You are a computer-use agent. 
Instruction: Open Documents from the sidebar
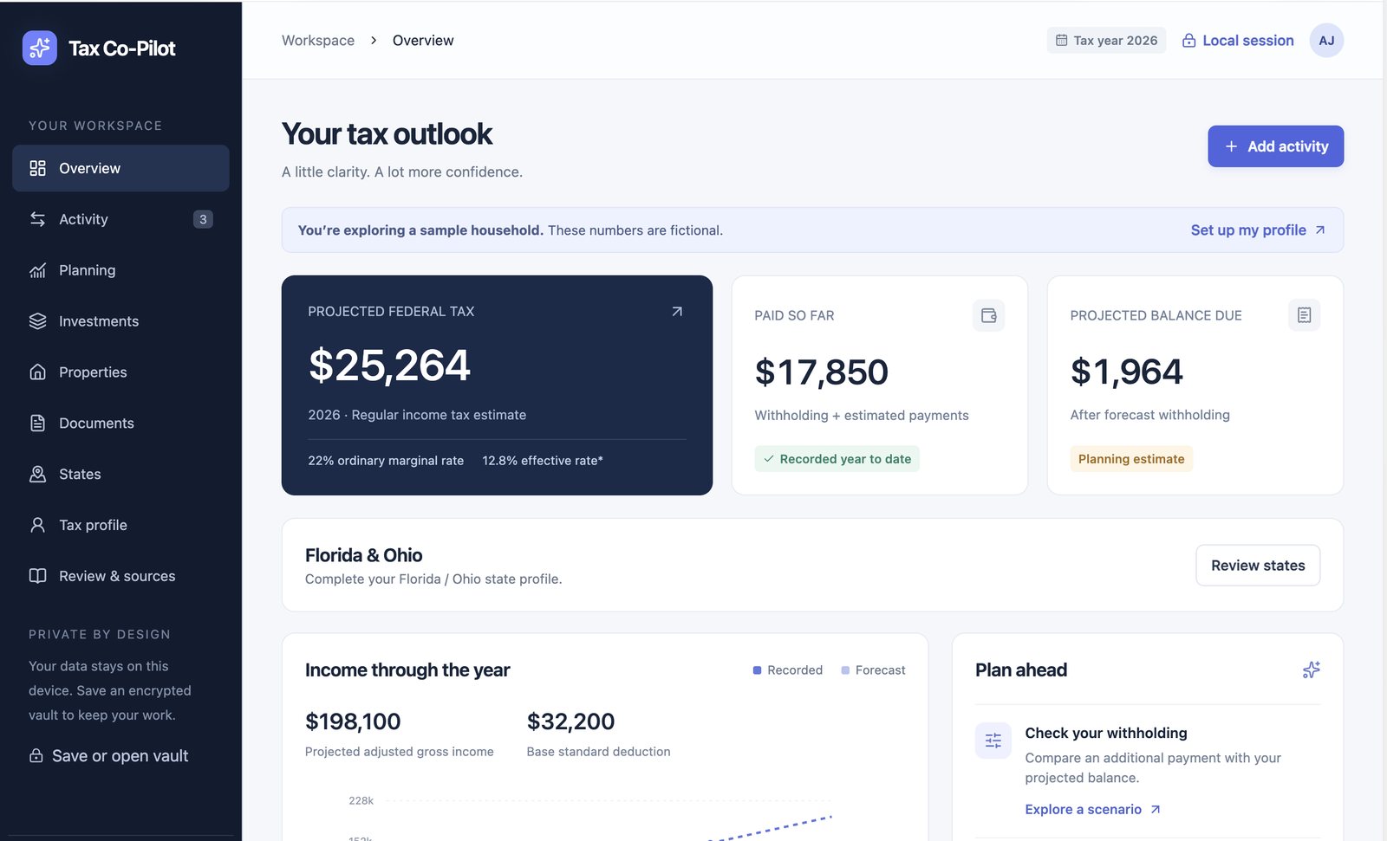click(x=120, y=423)
